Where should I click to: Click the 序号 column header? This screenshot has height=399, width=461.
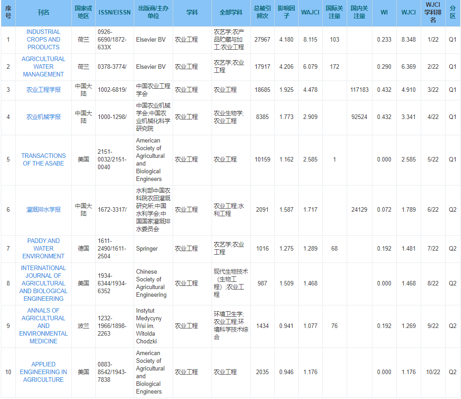tap(8, 12)
